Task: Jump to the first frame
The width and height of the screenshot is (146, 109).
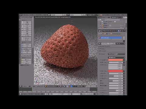Action: coord(83,94)
